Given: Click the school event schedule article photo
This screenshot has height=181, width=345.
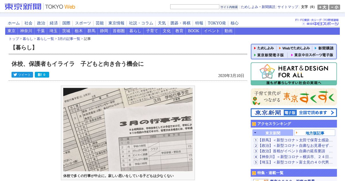Looking at the screenshot, I should (128, 130).
